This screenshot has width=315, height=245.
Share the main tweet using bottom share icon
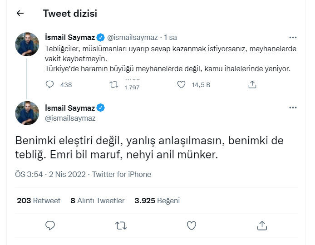coord(261,225)
